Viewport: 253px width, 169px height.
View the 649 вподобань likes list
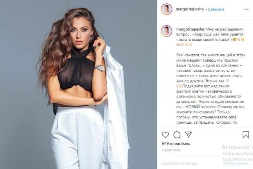pos(176,144)
